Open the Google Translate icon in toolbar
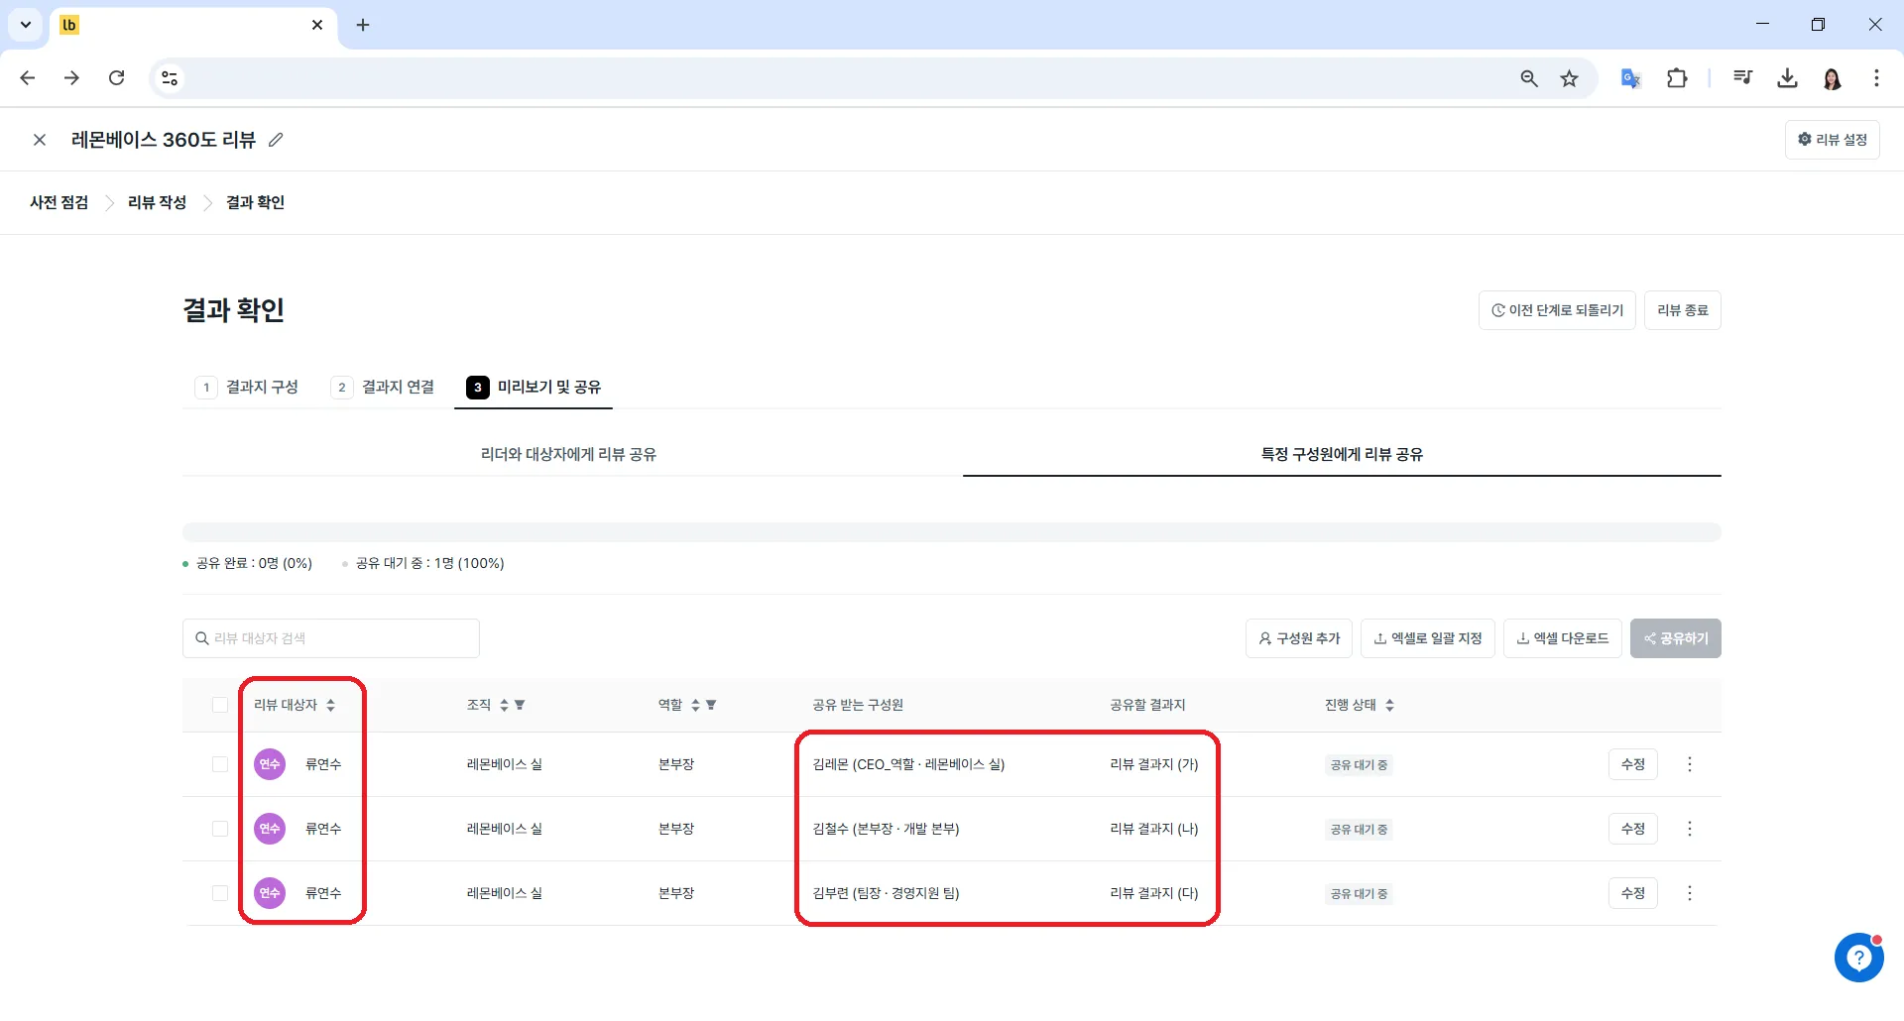 (1630, 78)
